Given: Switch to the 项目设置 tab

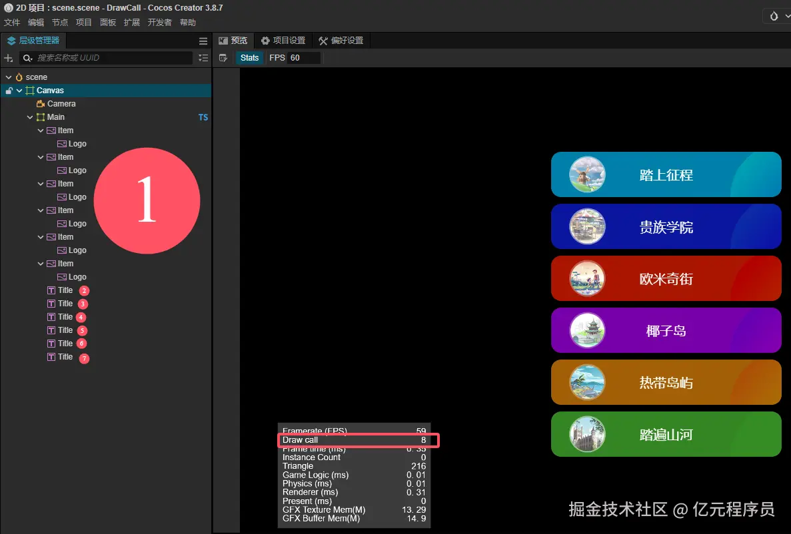Looking at the screenshot, I should 283,41.
